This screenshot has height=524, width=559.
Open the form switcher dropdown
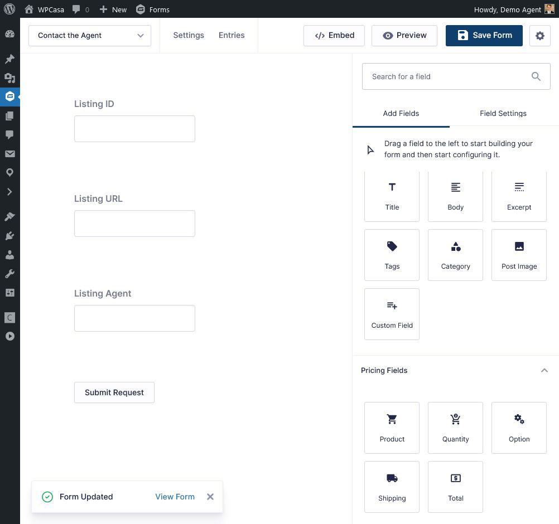click(x=90, y=36)
